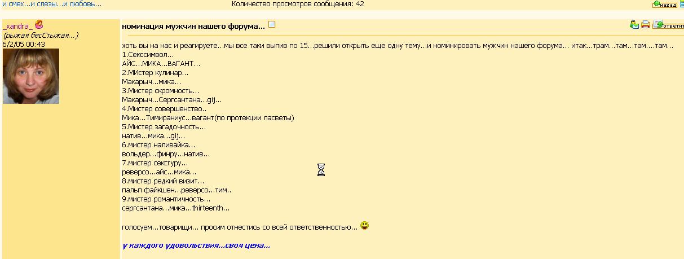Click the blue signature text about удовольствия
This screenshot has height=259, width=684.
(196, 245)
